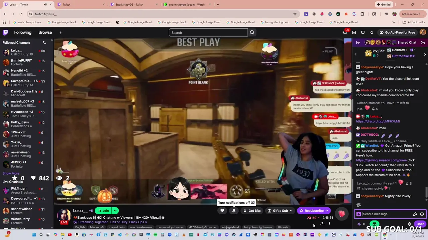Open the Twitch extension icon in toolbar
This screenshot has width=428, height=240.
tap(306, 14)
